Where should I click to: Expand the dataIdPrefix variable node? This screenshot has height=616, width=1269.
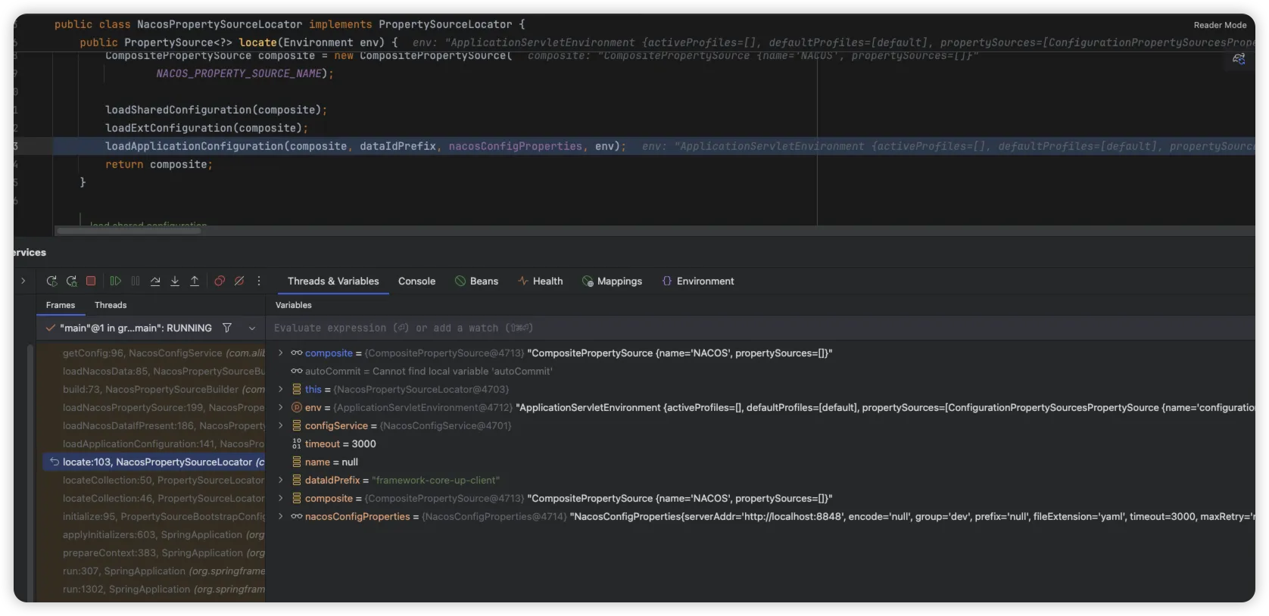click(281, 481)
